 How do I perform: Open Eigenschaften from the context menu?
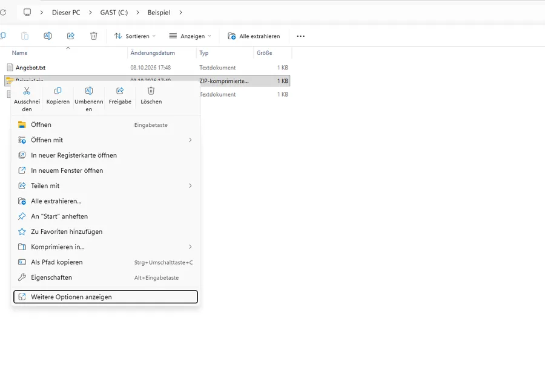[105, 277]
